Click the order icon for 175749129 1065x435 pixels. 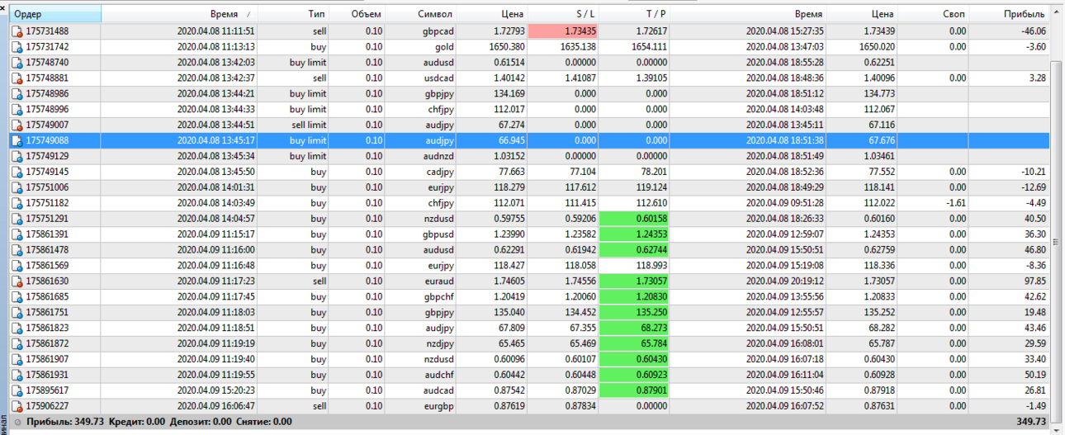coord(17,156)
